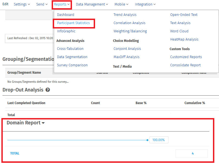Open Consolidate Report option
The height and width of the screenshot is (163, 219).
tap(185, 65)
